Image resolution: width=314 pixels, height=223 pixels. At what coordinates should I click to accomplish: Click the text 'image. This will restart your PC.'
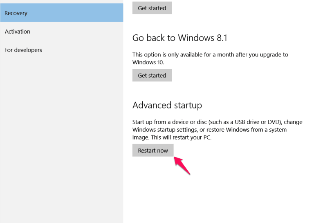click(x=172, y=137)
